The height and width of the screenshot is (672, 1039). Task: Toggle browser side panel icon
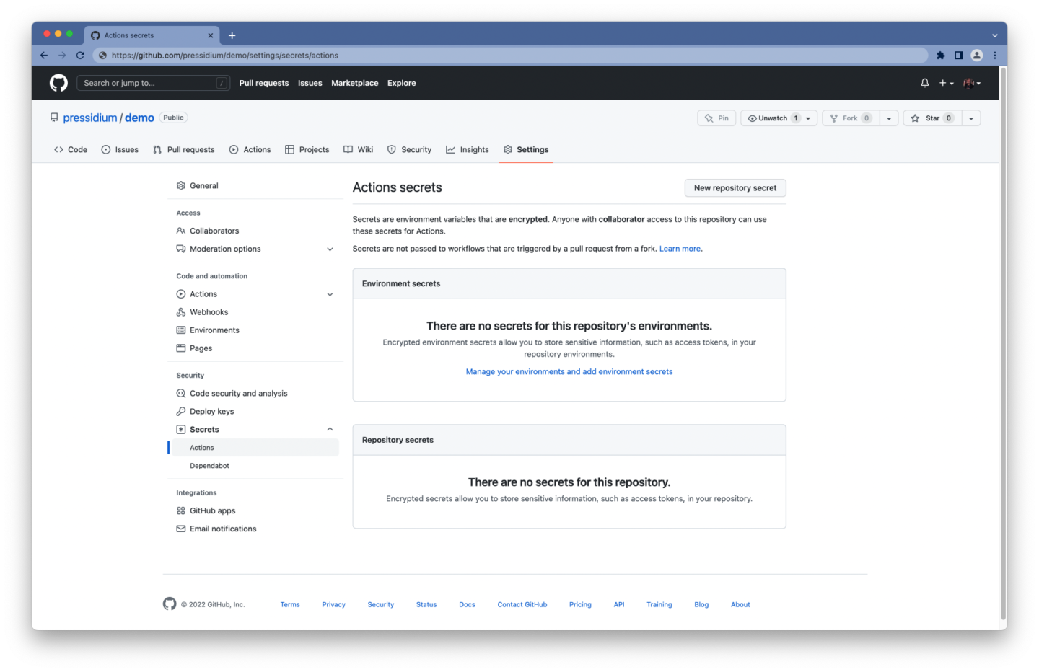(x=958, y=56)
